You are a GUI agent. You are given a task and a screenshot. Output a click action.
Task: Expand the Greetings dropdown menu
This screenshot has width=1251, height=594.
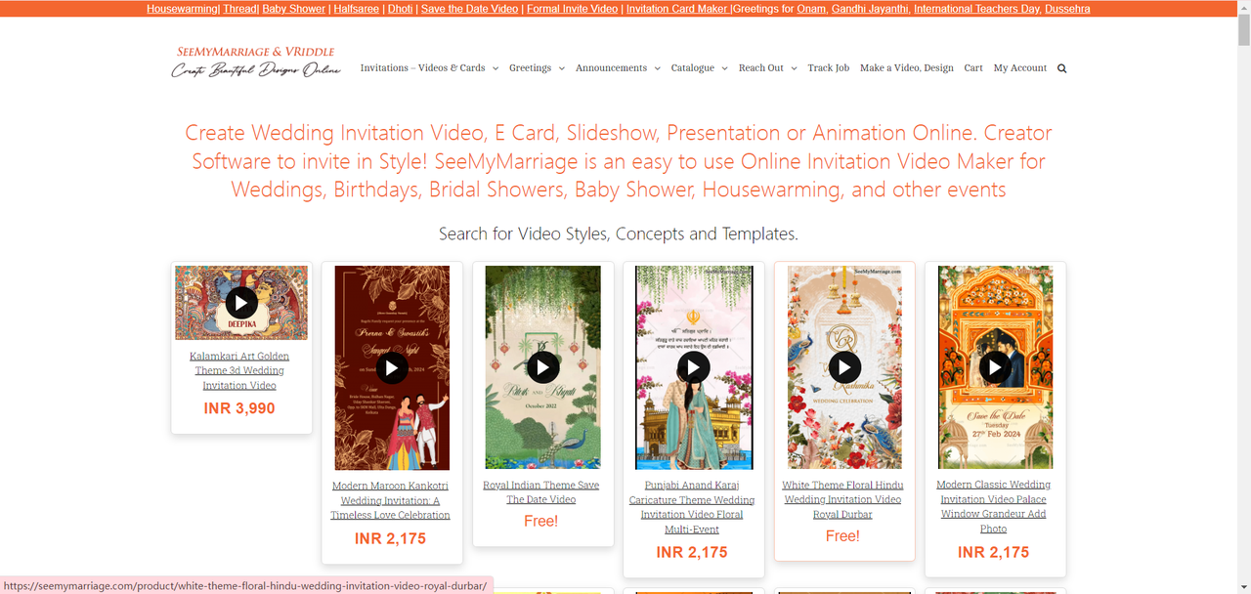(x=537, y=68)
